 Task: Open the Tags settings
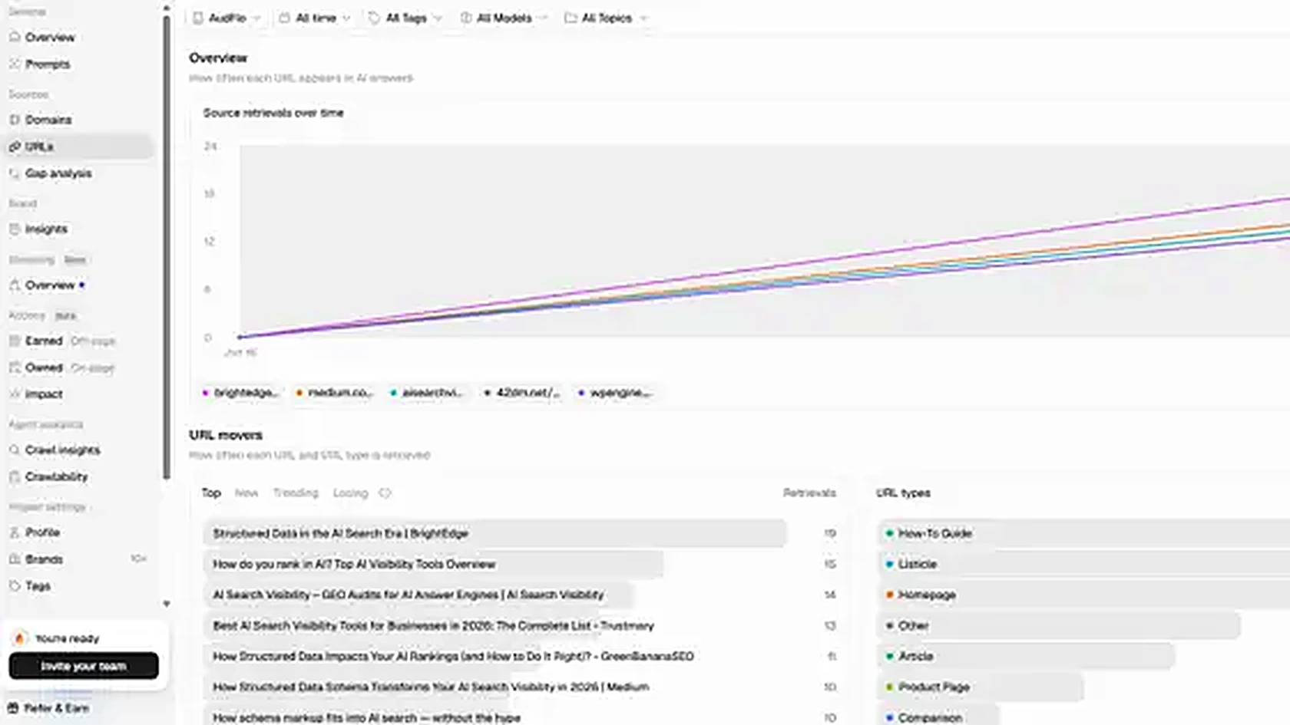pos(38,586)
